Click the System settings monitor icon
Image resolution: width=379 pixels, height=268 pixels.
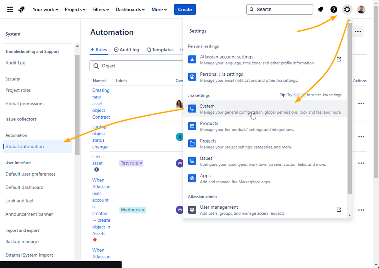(192, 109)
